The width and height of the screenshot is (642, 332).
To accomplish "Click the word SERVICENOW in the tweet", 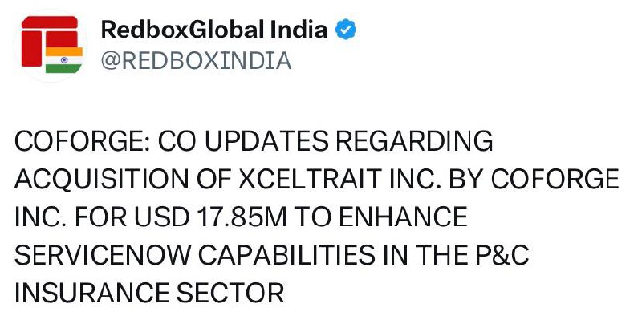I will pyautogui.click(x=103, y=255).
